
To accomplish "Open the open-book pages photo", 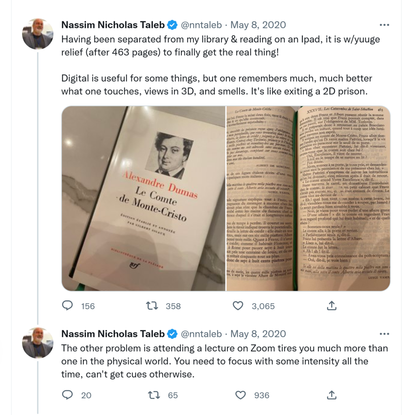I will pyautogui.click(x=308, y=199).
